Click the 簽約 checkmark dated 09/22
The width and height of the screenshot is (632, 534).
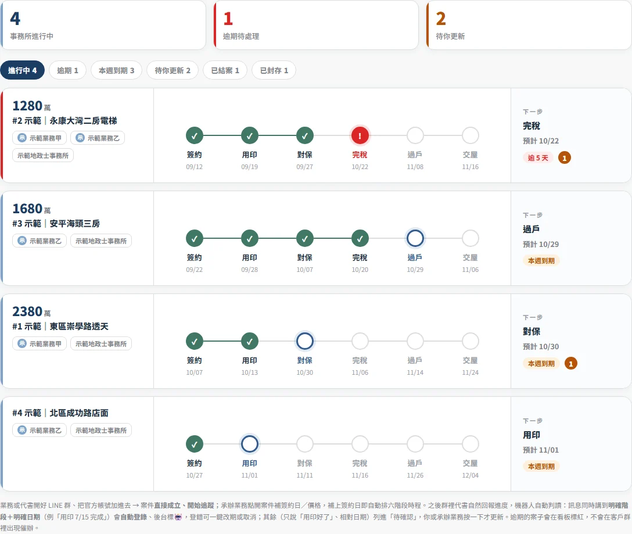pos(194,238)
